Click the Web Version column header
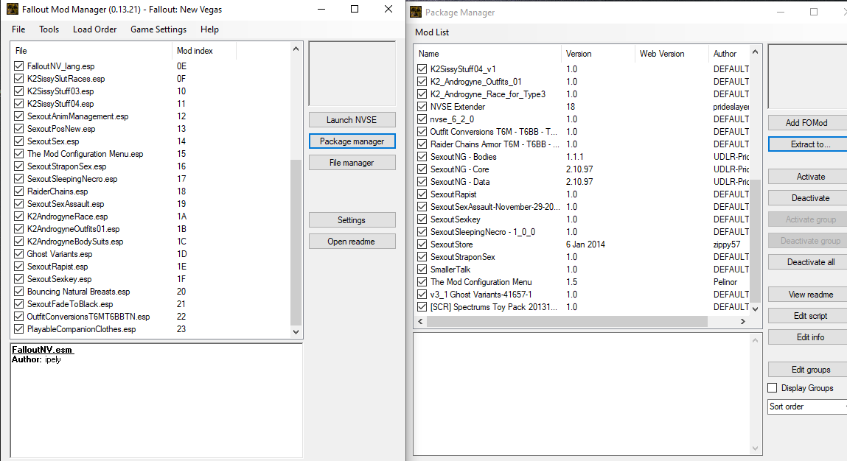The image size is (847, 461). (672, 54)
